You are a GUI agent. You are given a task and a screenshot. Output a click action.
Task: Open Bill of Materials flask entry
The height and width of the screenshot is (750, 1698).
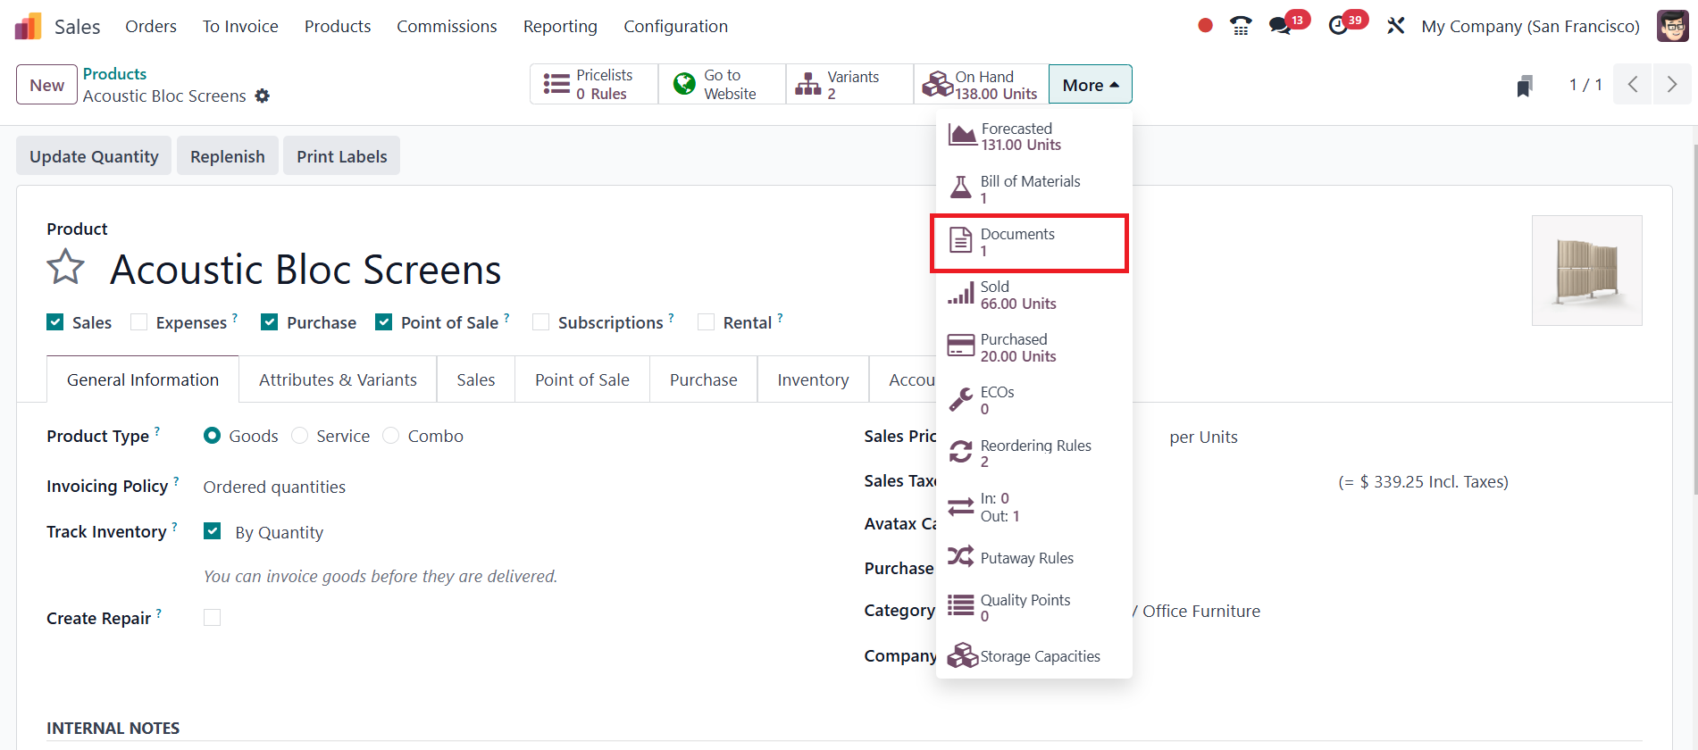[1033, 189]
